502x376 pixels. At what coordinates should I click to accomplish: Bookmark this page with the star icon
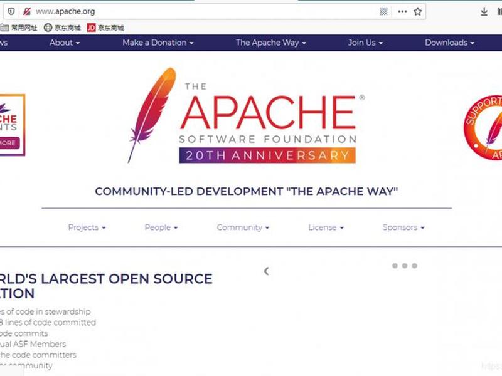(x=417, y=11)
